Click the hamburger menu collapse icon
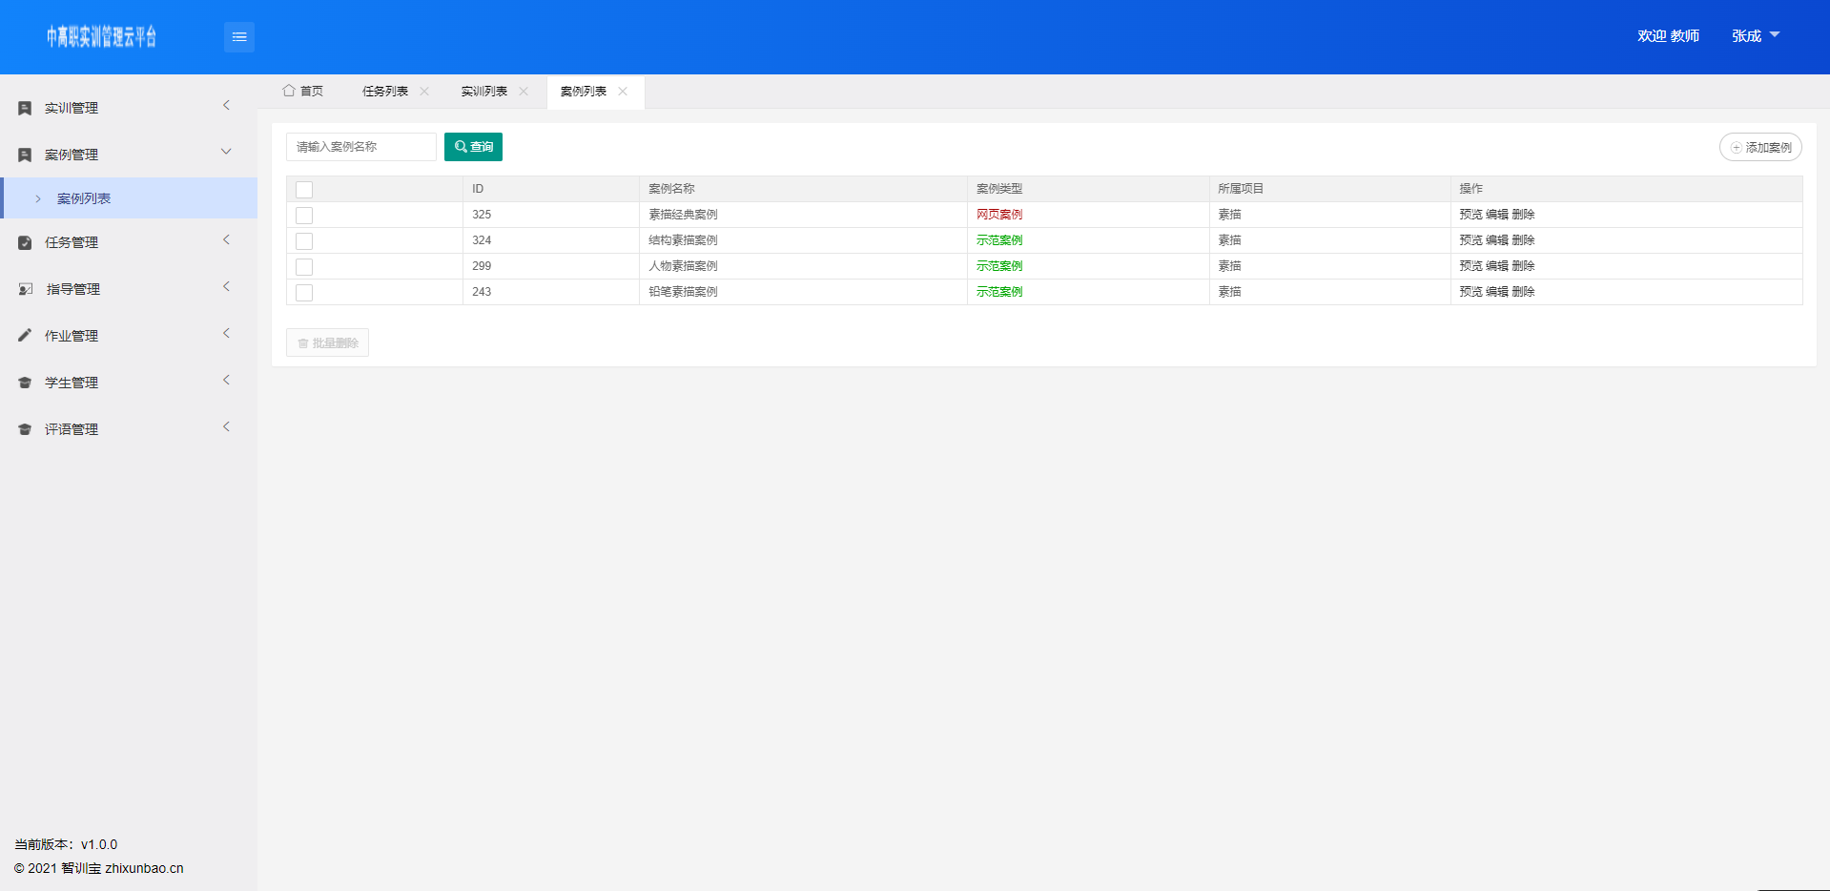This screenshot has height=891, width=1830. tap(239, 37)
